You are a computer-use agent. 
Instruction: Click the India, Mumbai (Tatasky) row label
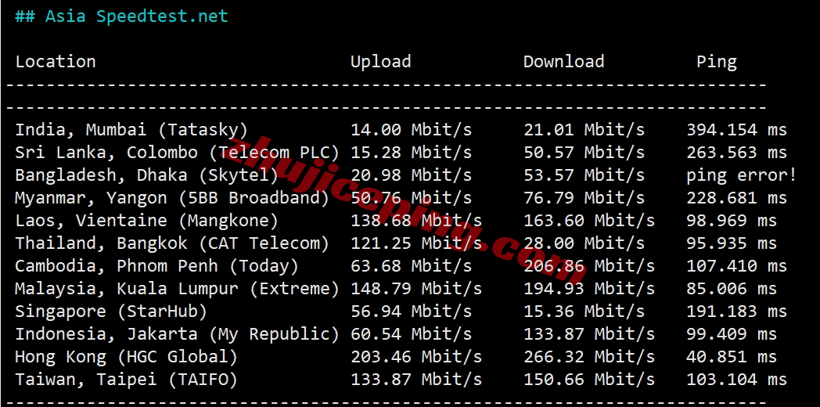click(x=131, y=130)
